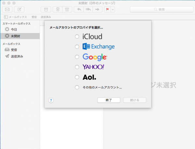Select the Yahoo radio button

[x=77, y=67]
